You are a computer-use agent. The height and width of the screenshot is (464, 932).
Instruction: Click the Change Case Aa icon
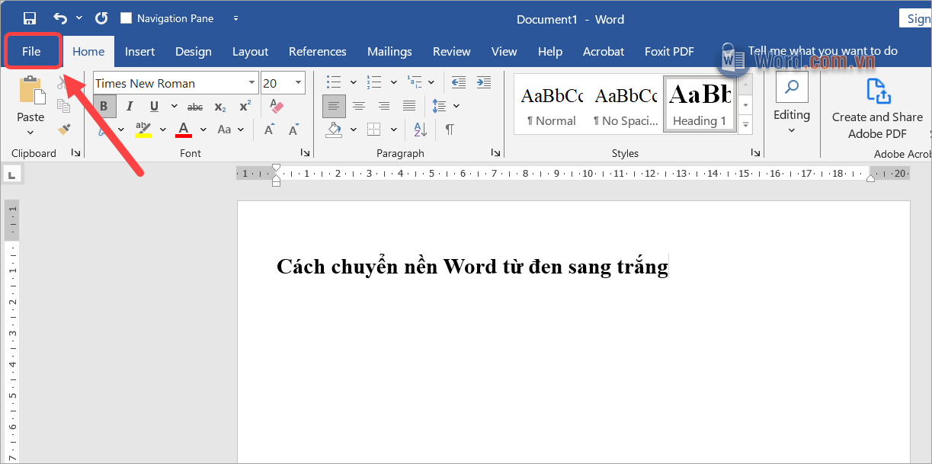224,130
